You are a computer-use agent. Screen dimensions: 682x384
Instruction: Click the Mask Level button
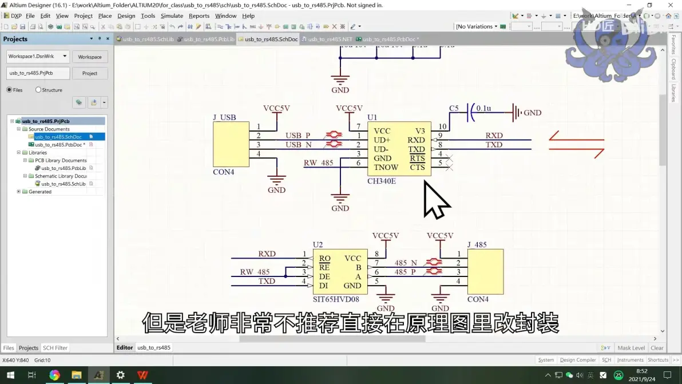[631, 348]
